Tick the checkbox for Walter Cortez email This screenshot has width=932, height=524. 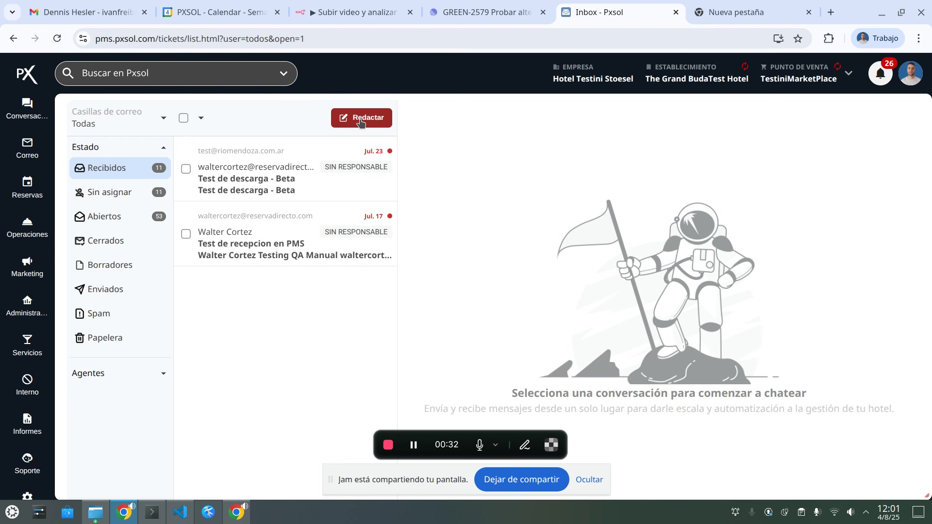[186, 234]
